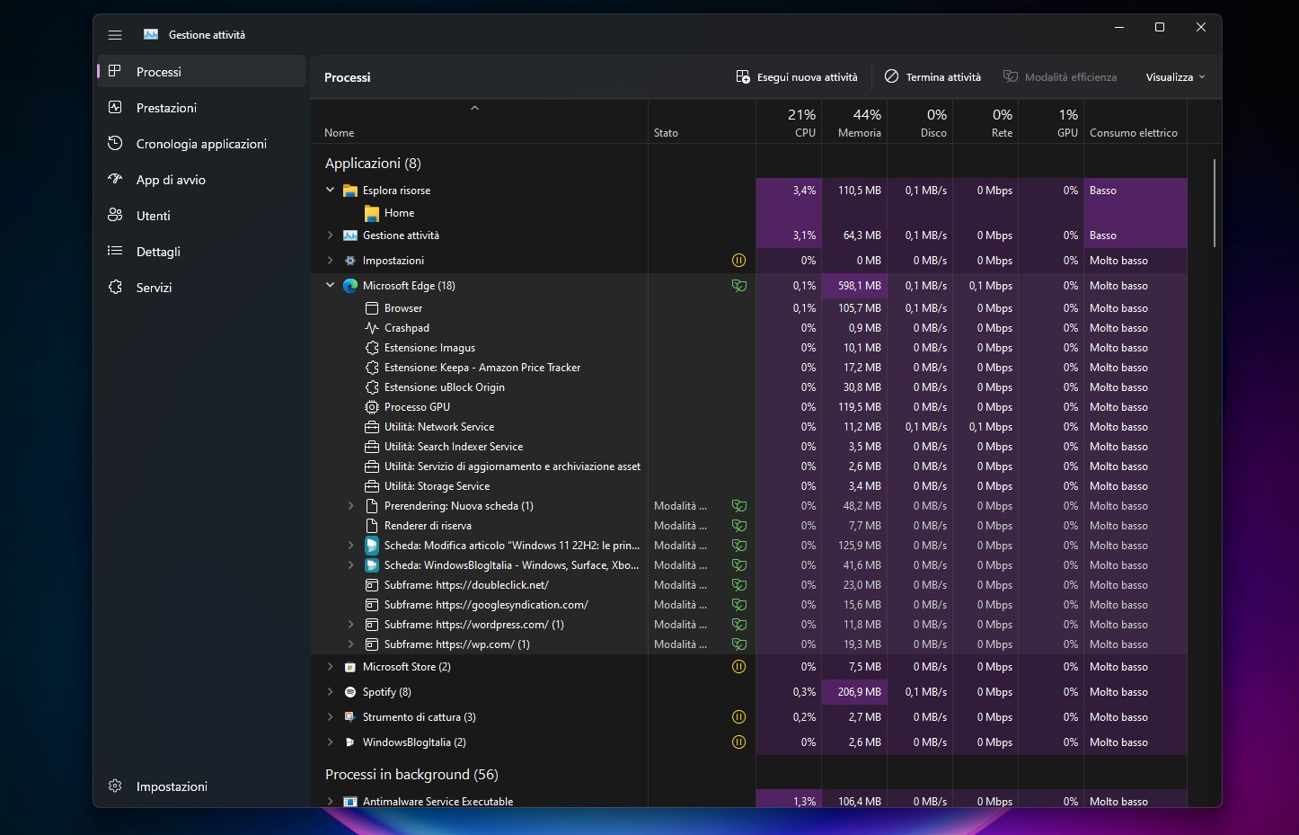Expand Prerendering: Nuova scheda (1)
Screen dimensions: 1299x835
point(351,506)
